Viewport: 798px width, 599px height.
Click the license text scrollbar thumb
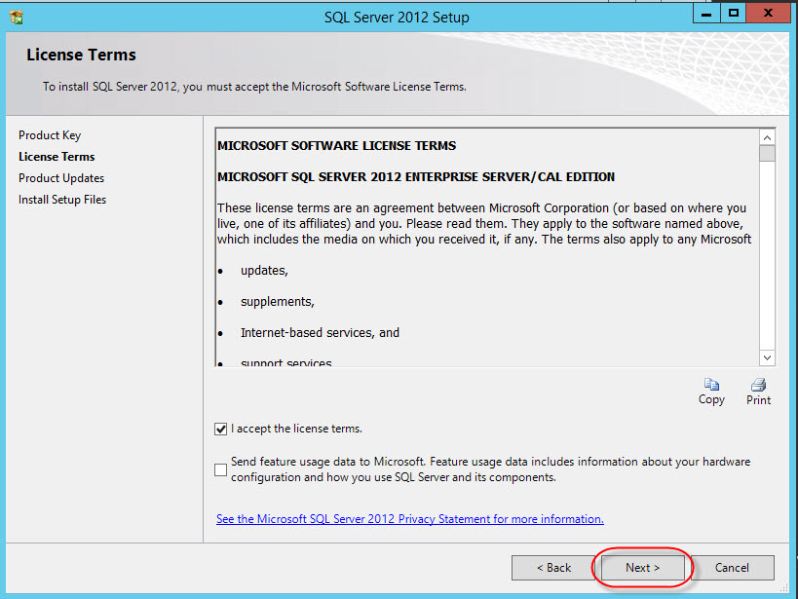pyautogui.click(x=767, y=154)
